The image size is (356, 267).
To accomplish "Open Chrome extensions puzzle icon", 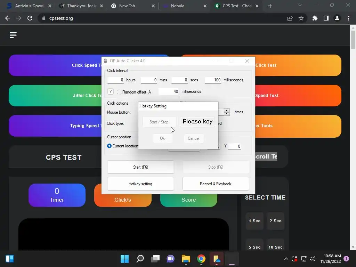I will click(x=315, y=18).
